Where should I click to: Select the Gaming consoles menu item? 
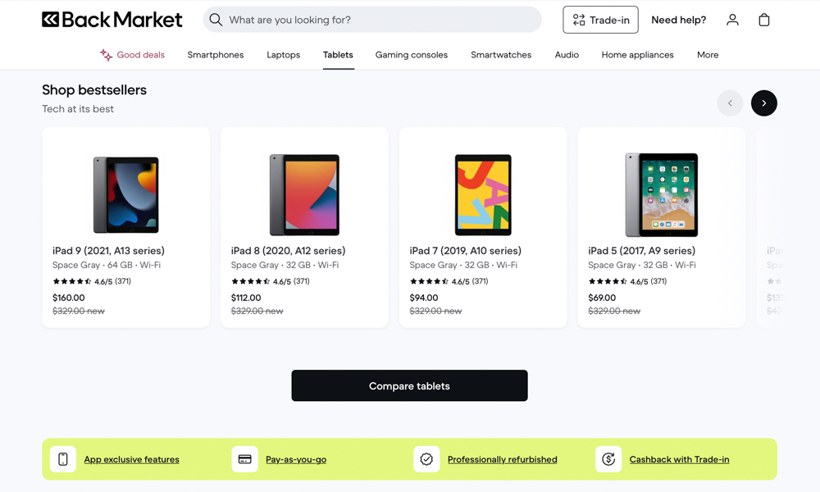click(412, 55)
